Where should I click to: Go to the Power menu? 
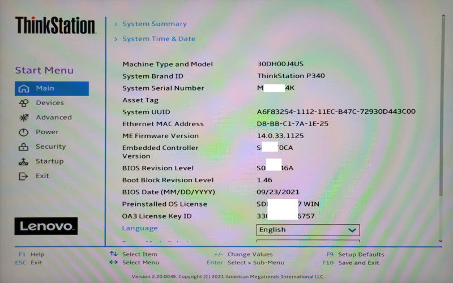(x=47, y=132)
